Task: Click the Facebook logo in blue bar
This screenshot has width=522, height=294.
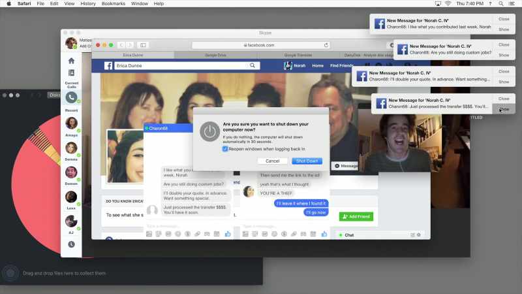Action: (108, 66)
